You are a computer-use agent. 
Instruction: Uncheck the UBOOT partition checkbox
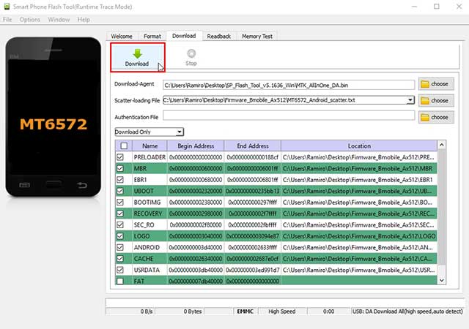(x=120, y=191)
